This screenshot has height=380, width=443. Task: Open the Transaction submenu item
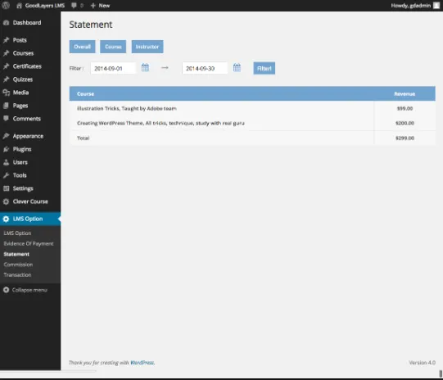point(17,274)
